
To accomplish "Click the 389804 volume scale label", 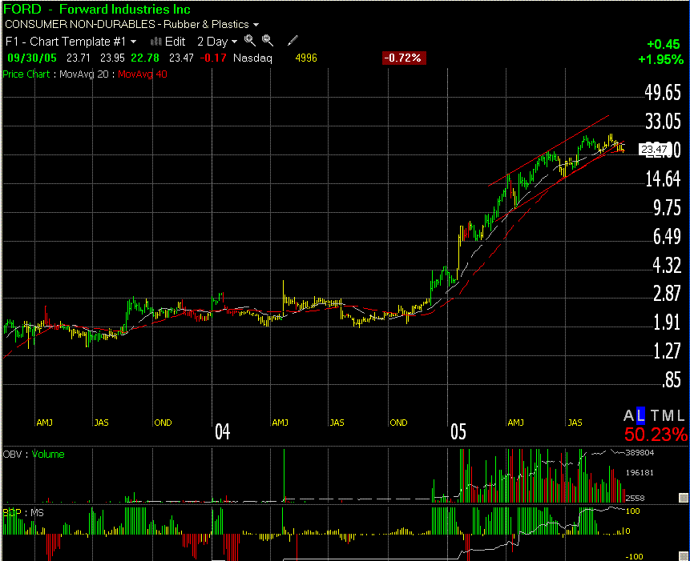I will tap(640, 453).
